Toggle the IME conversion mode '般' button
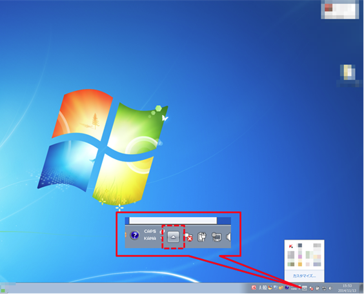The height and width of the screenshot is (294, 364). pos(265,288)
